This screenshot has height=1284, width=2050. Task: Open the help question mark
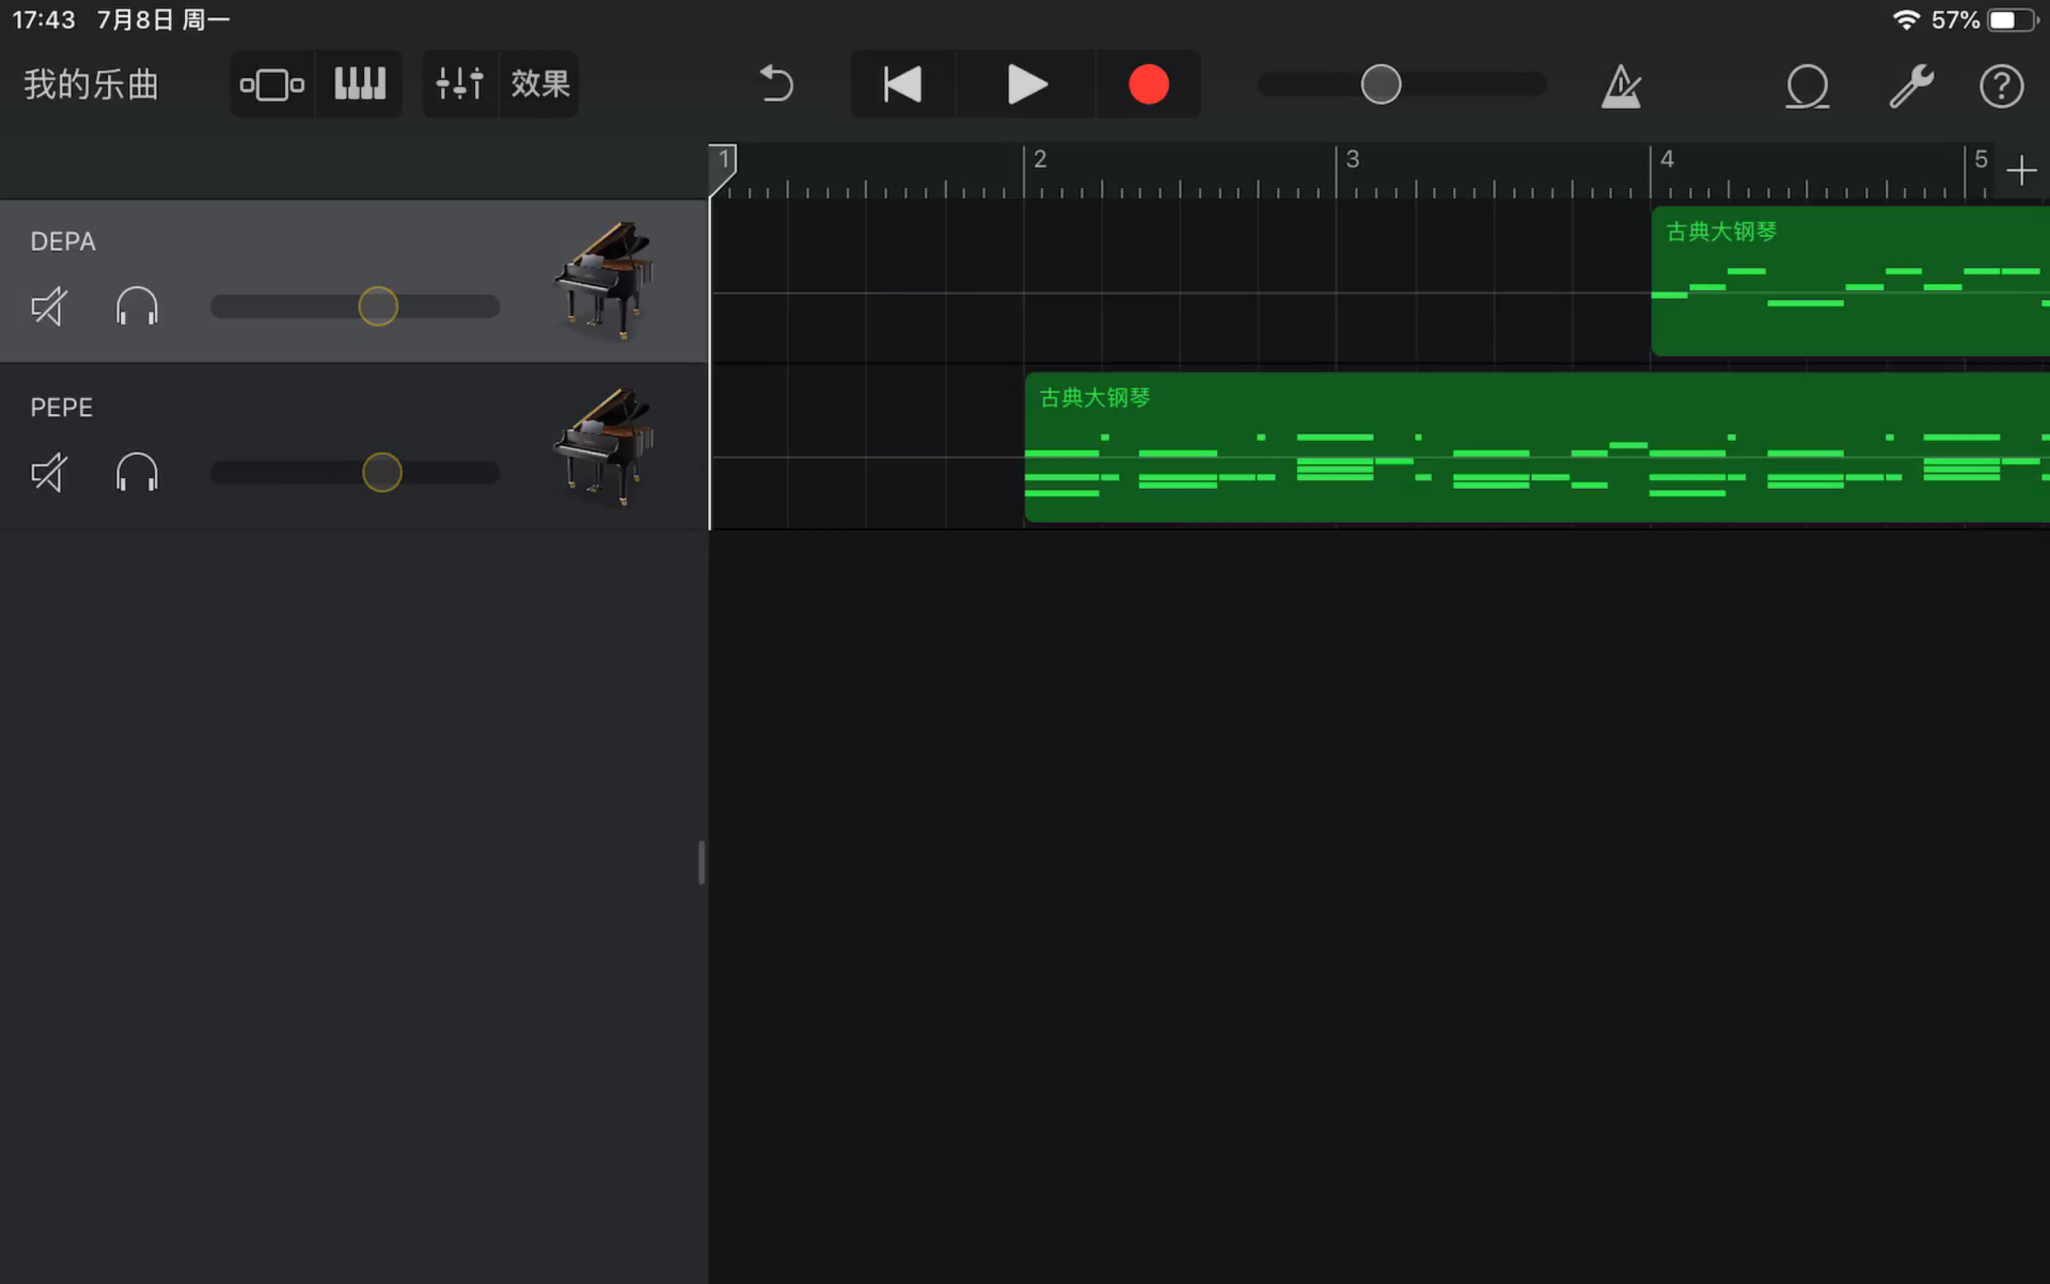2001,86
